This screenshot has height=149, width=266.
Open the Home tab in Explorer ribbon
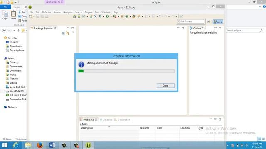point(17,7)
